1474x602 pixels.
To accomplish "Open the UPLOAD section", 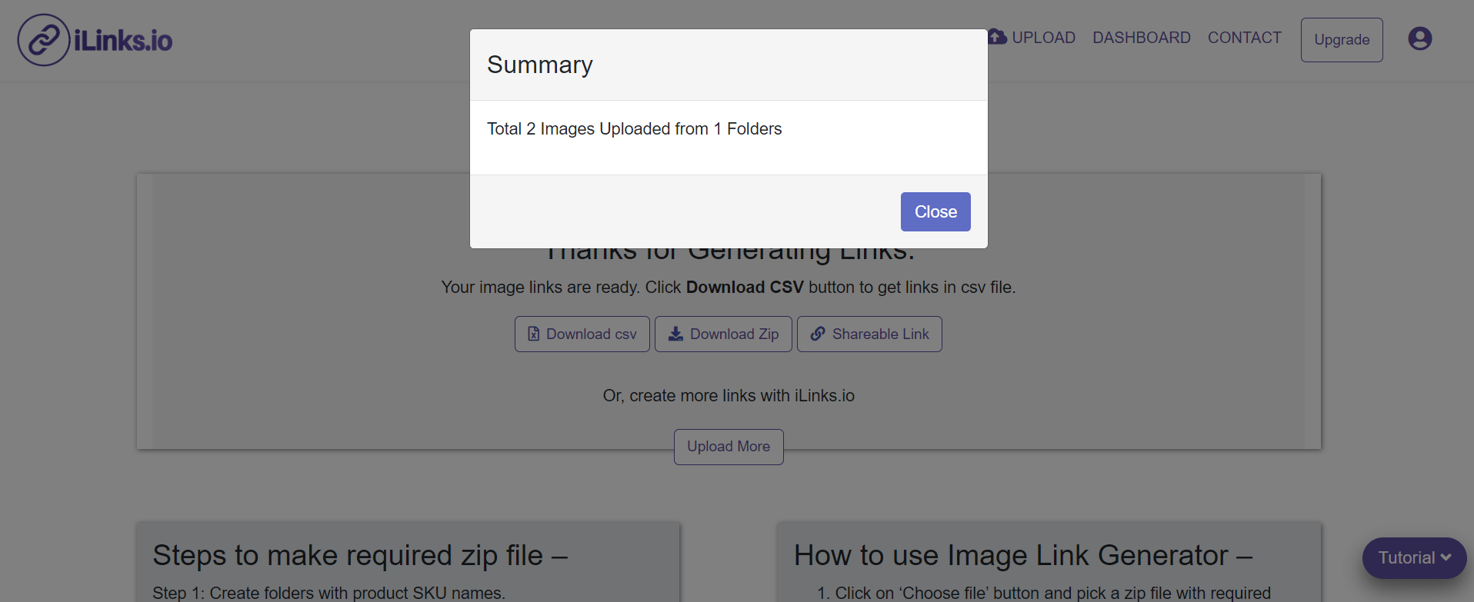I will click(x=1043, y=37).
